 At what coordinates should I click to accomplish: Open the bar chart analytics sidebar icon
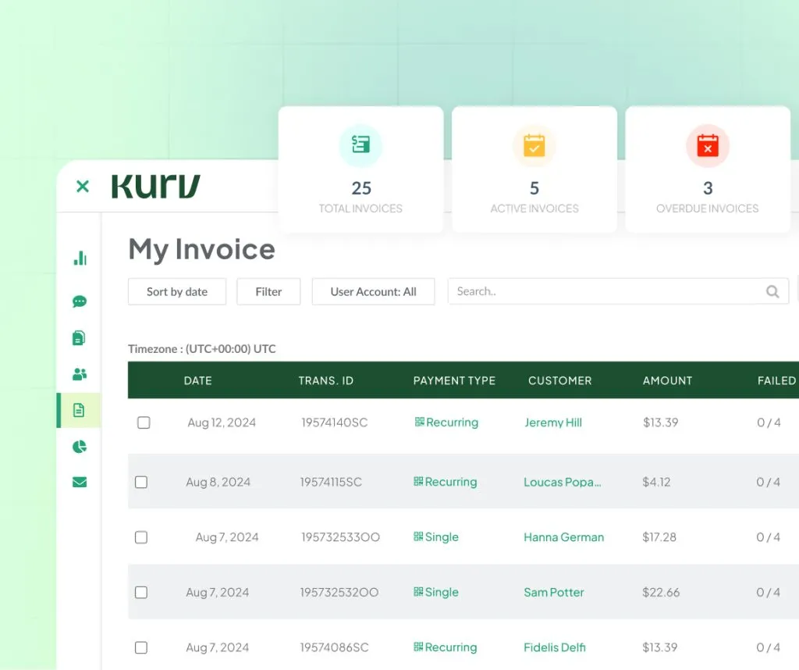click(x=80, y=258)
